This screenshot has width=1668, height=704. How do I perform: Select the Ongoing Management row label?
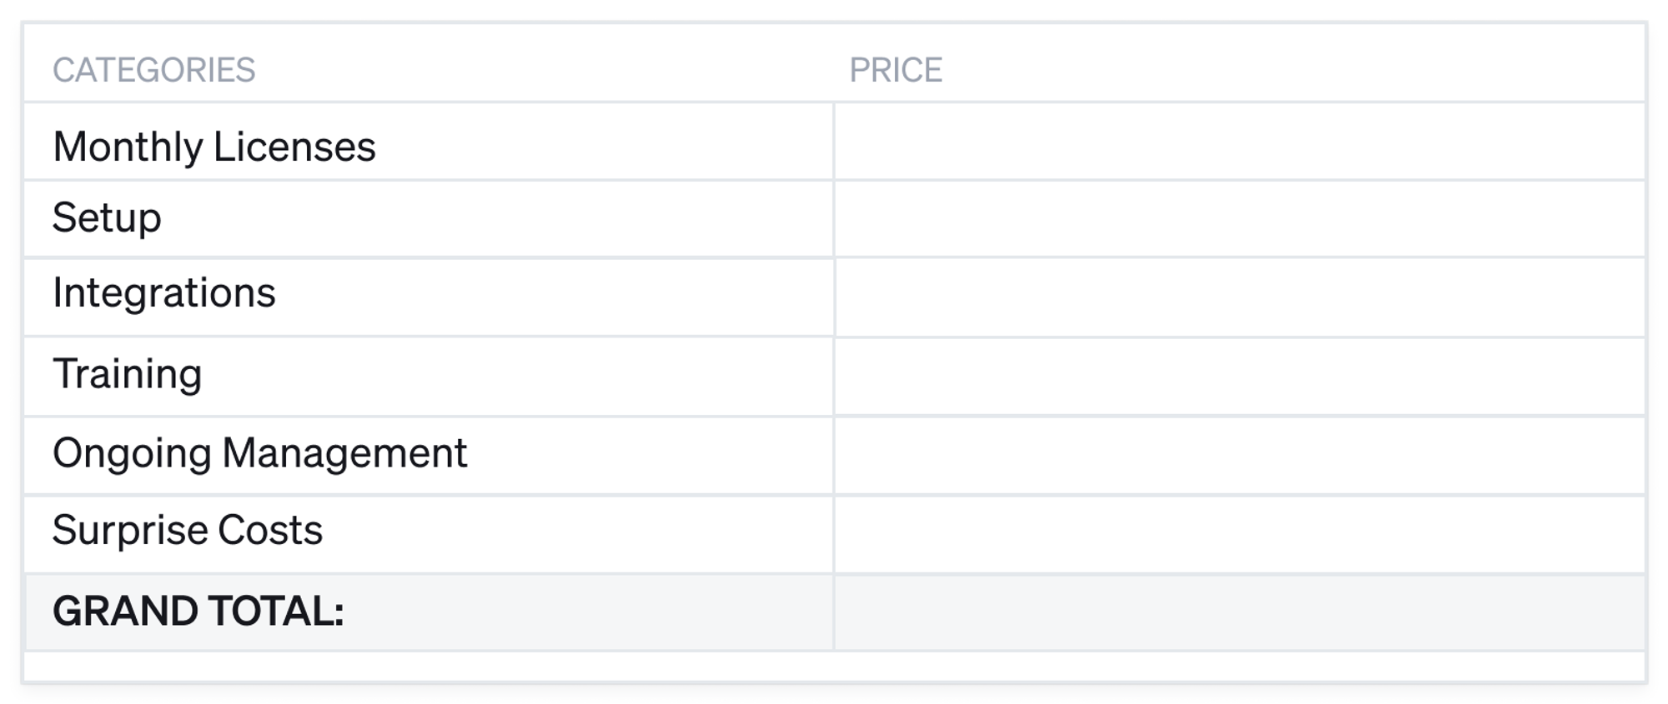pos(260,454)
